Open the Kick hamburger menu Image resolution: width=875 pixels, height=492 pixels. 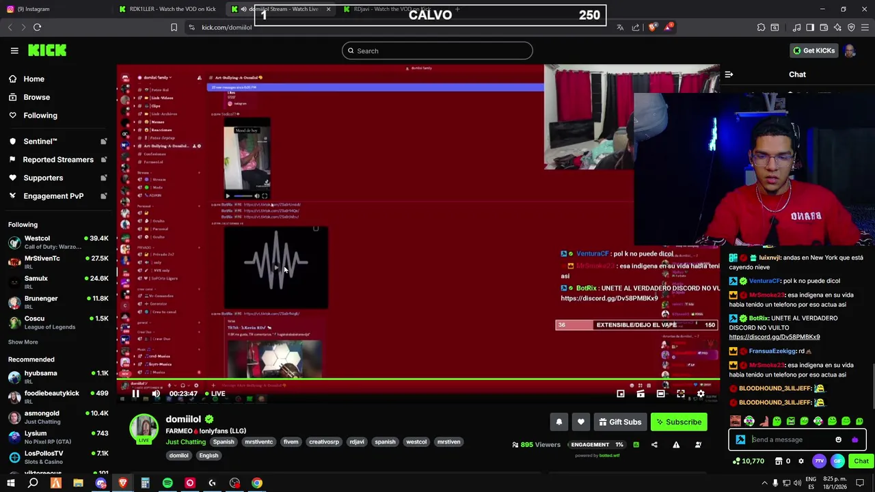tap(14, 51)
